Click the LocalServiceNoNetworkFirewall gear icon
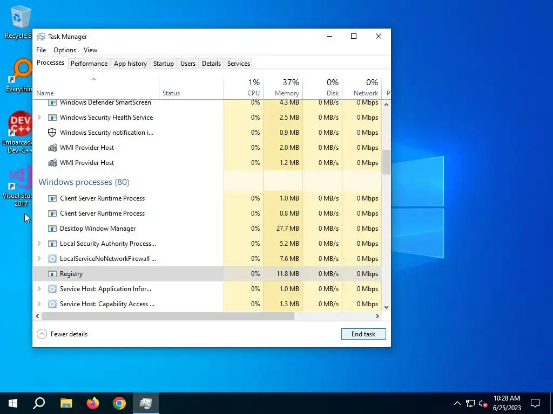Screen dimensions: 553x414 52,259
